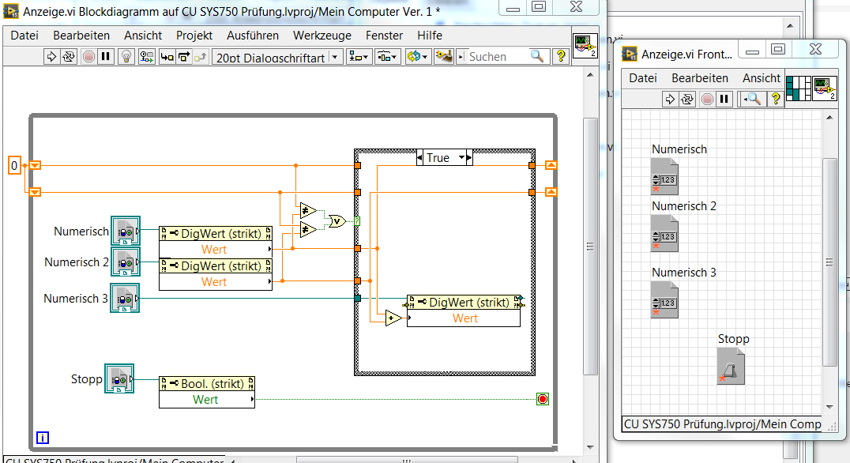This screenshot has height=463, width=850.
Task: Select the Numerisch 2 control on front panel
Action: pos(665,233)
